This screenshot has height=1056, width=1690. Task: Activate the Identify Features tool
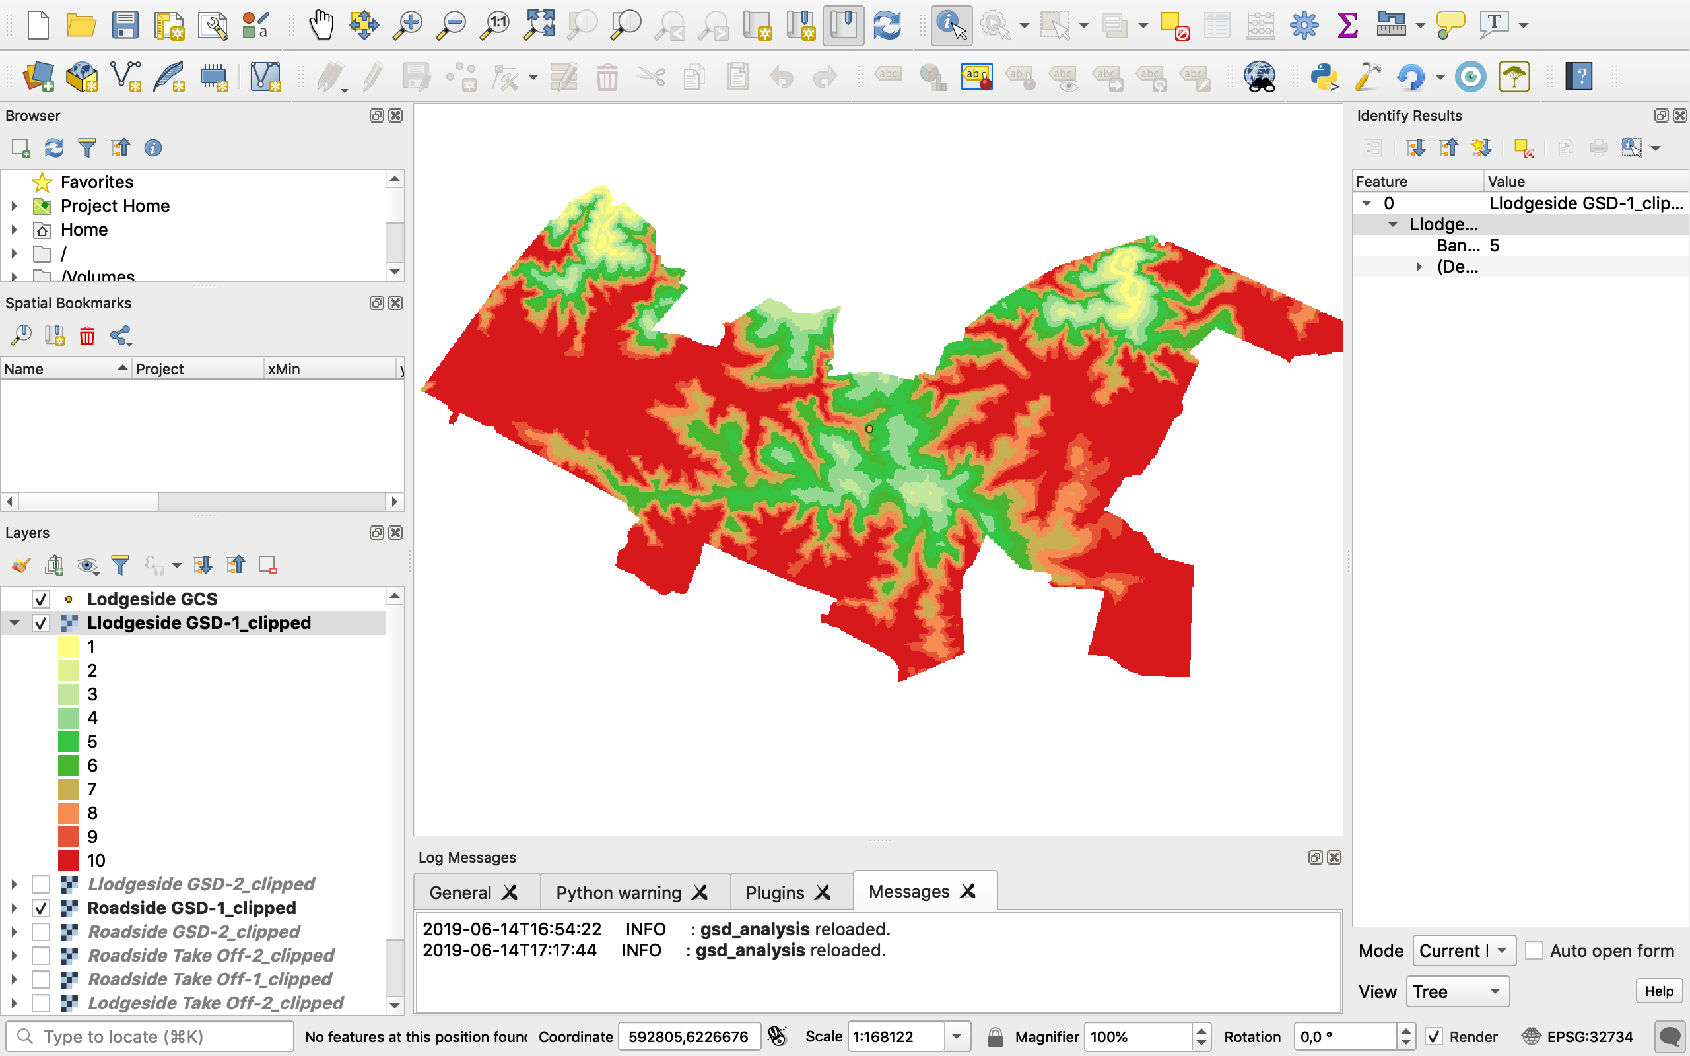[951, 25]
